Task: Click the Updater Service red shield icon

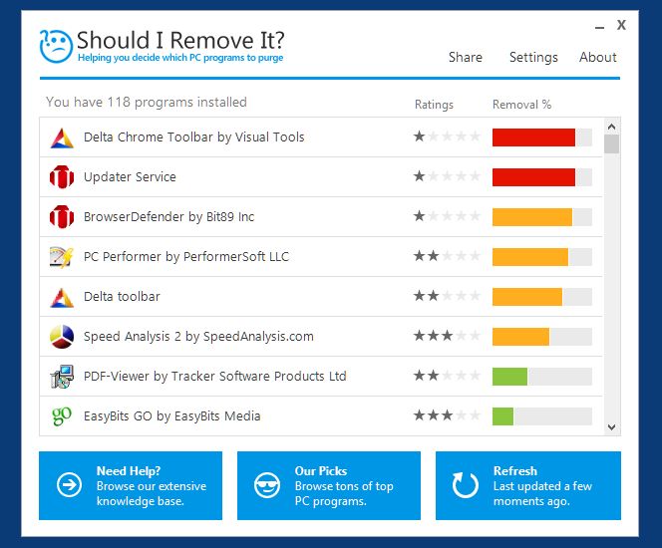Action: click(x=62, y=177)
